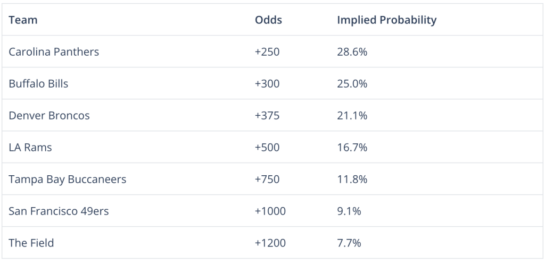The image size is (545, 265).
Task: Click the 7.7% implied probability
Action: point(349,243)
